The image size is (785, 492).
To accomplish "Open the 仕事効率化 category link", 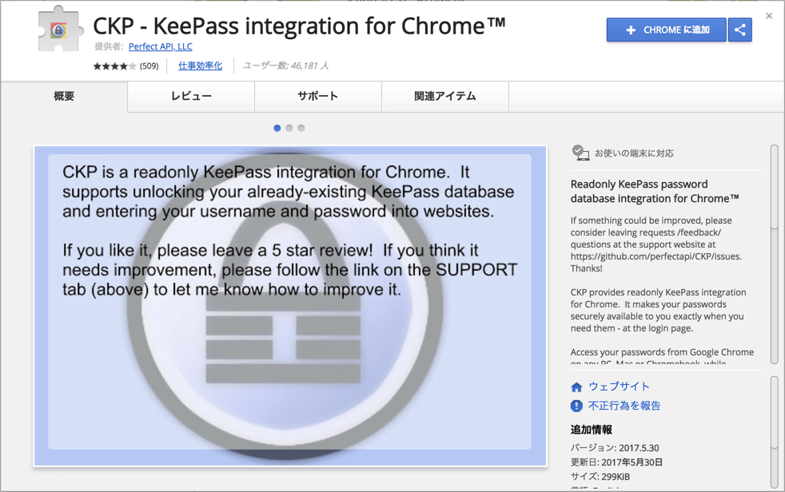I will pos(200,65).
